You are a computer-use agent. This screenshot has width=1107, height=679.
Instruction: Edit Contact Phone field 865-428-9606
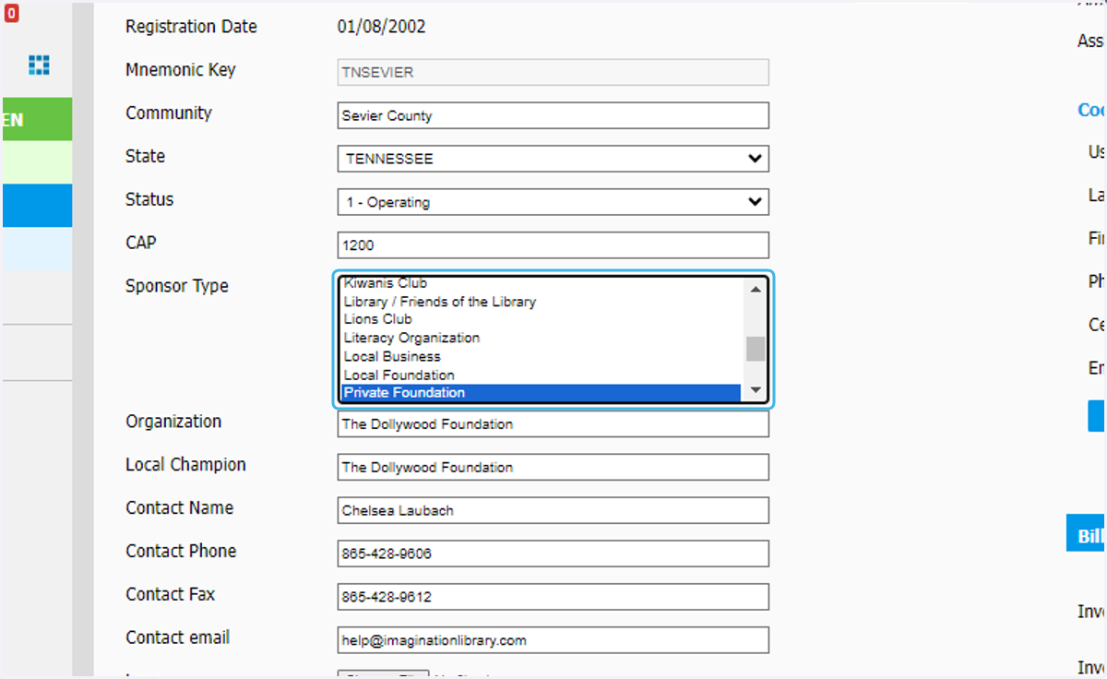(x=553, y=554)
